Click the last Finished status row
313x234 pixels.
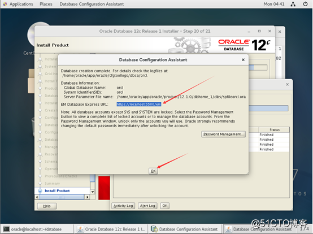tap(274, 149)
